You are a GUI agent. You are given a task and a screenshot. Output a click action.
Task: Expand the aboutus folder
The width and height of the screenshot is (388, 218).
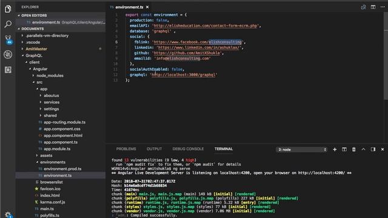(x=51, y=96)
